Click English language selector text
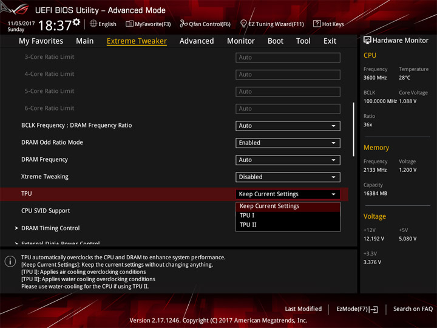Image resolution: width=437 pixels, height=328 pixels. click(x=107, y=24)
